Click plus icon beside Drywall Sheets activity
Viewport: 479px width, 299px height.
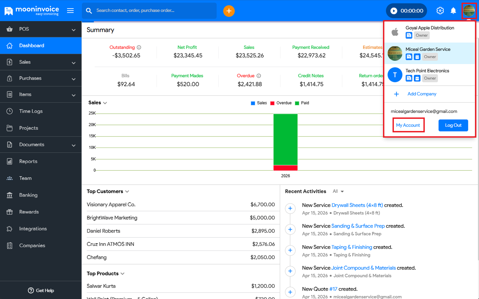click(x=290, y=209)
